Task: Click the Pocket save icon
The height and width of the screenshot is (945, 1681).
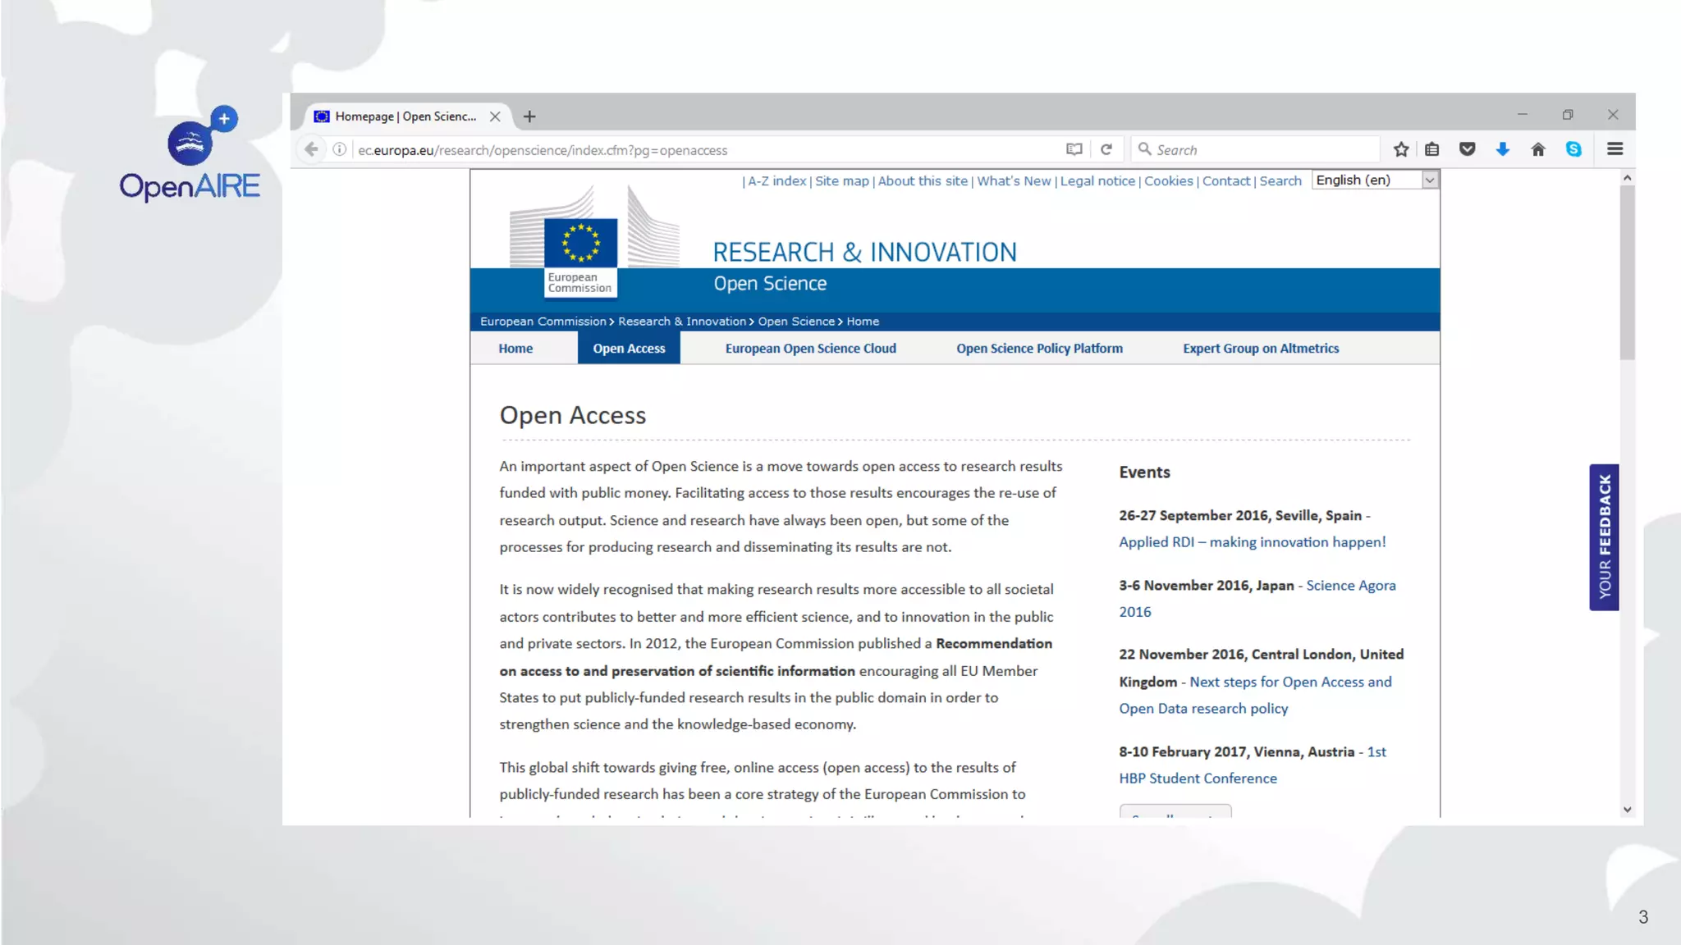Action: [x=1468, y=149]
